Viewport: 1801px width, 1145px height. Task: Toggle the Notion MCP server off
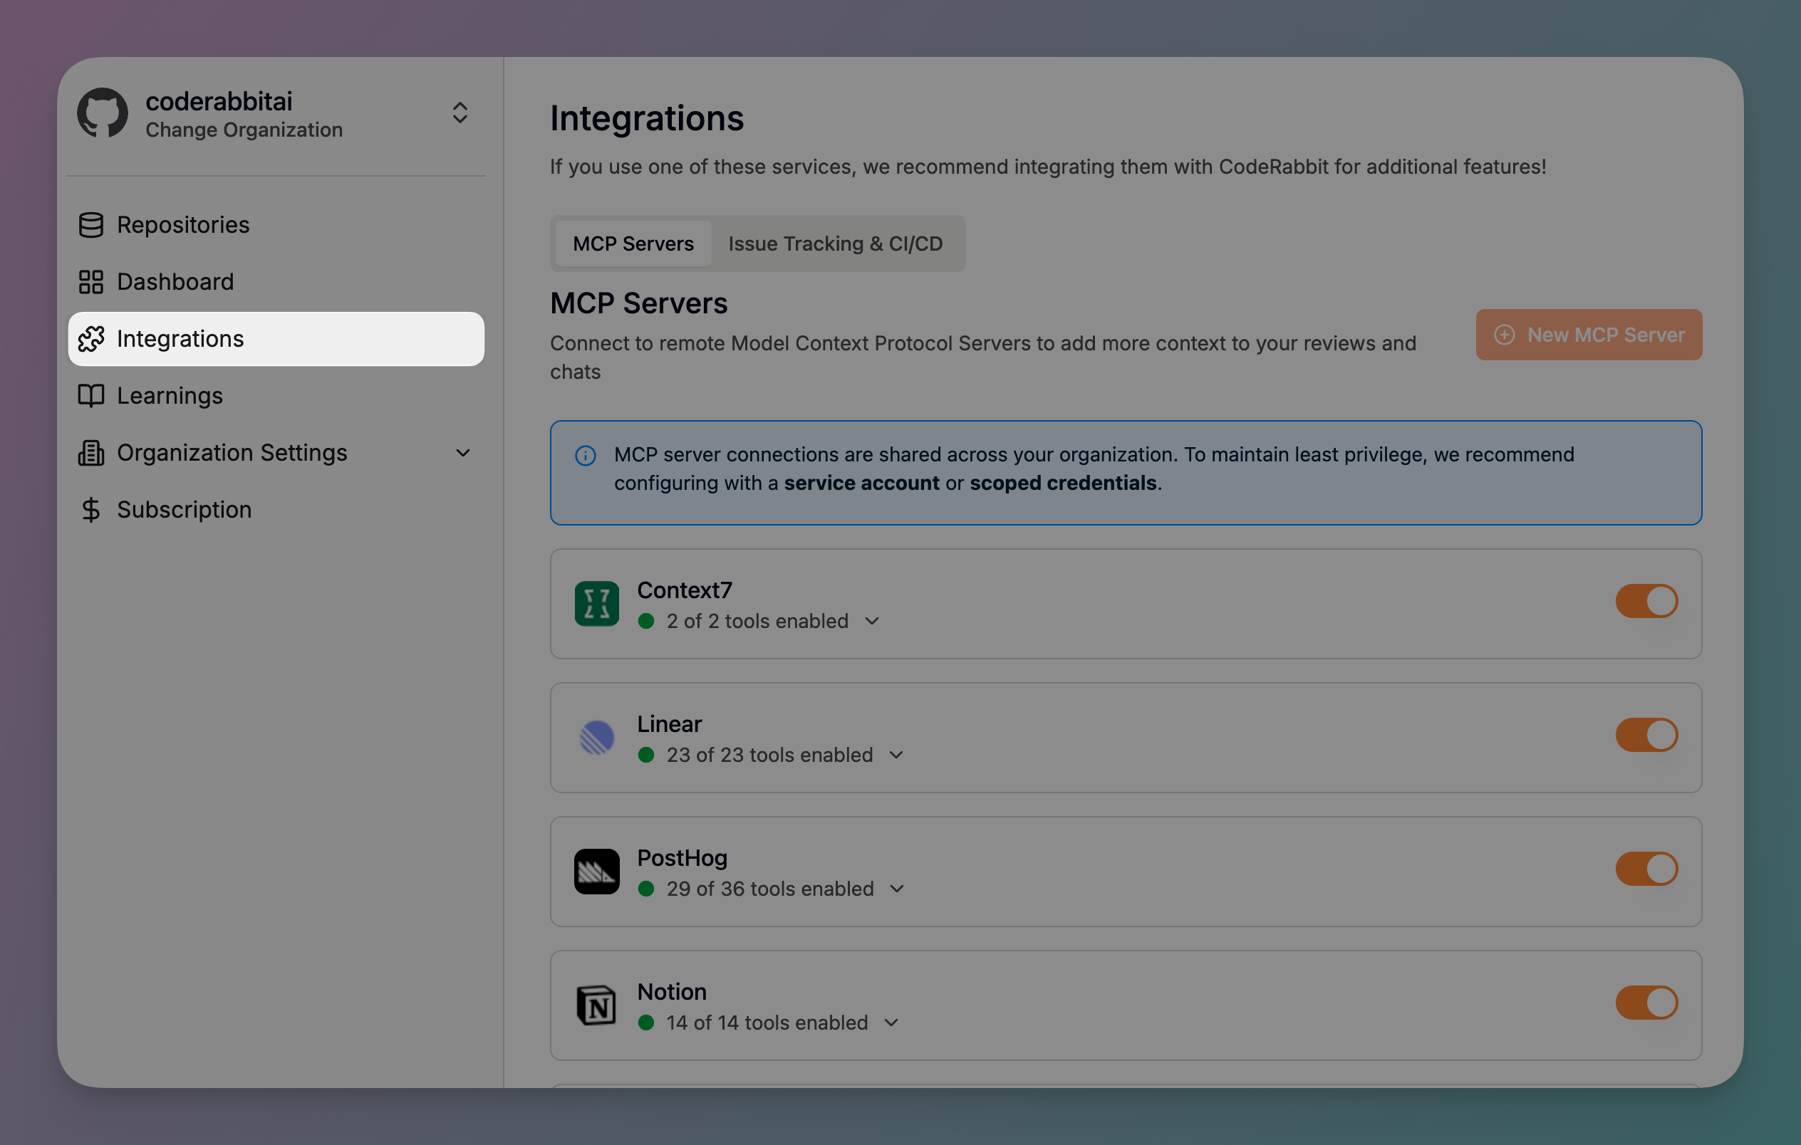[1646, 1003]
